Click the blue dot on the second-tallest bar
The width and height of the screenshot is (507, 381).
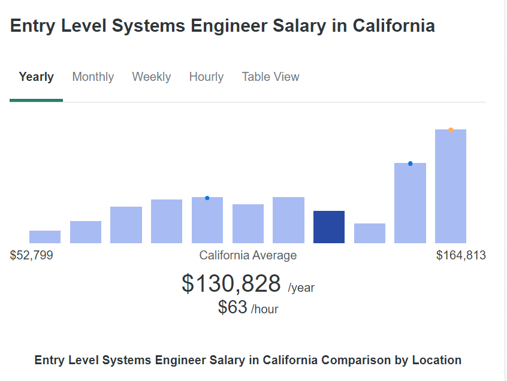click(x=411, y=164)
